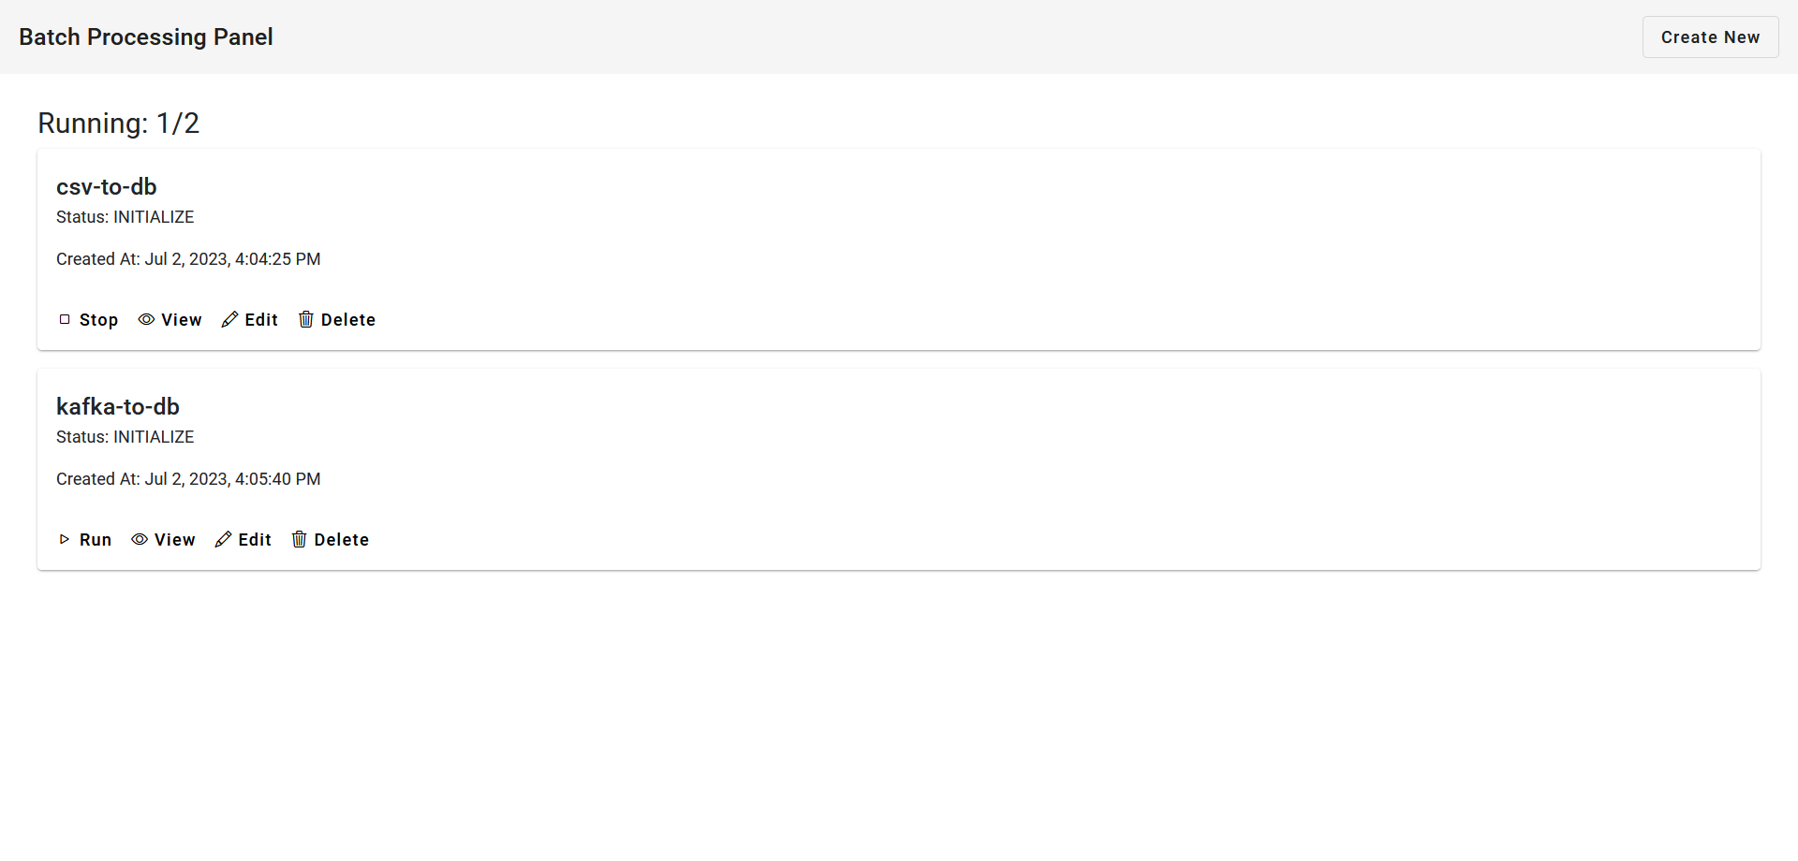Click the Stop icon for csv-to-db job
The height and width of the screenshot is (861, 1798).
[65, 319]
